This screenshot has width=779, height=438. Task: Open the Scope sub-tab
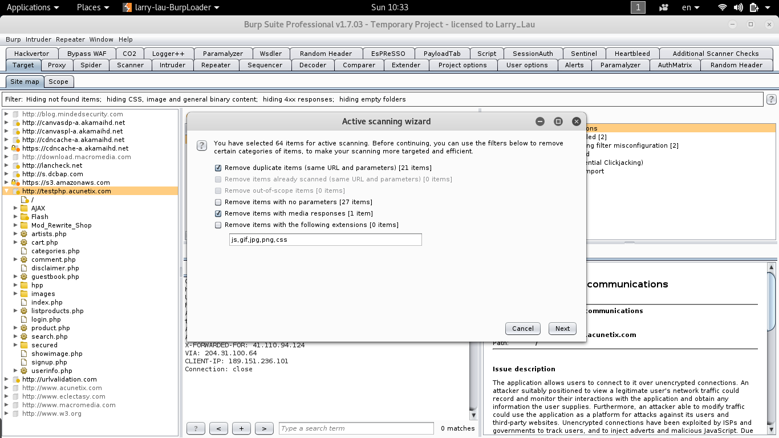pos(58,82)
